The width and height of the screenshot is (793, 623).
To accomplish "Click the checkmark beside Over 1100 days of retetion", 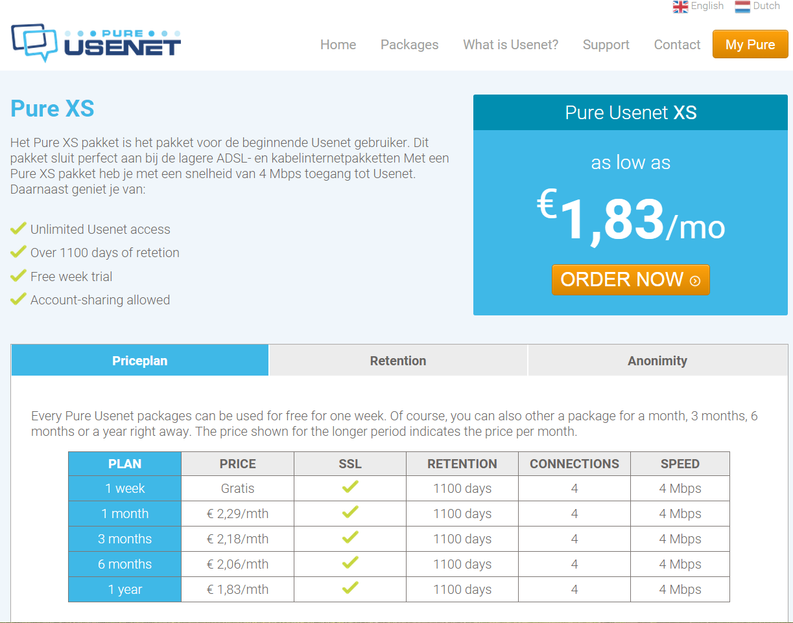I will click(x=18, y=252).
